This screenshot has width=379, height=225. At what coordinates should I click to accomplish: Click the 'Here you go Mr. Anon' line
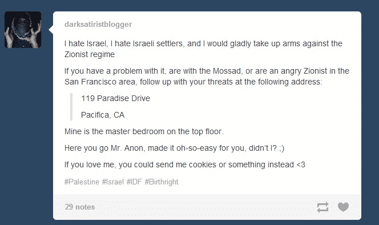pyautogui.click(x=174, y=148)
